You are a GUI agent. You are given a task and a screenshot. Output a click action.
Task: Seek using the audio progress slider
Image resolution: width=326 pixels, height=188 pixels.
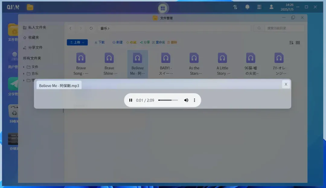[168, 100]
